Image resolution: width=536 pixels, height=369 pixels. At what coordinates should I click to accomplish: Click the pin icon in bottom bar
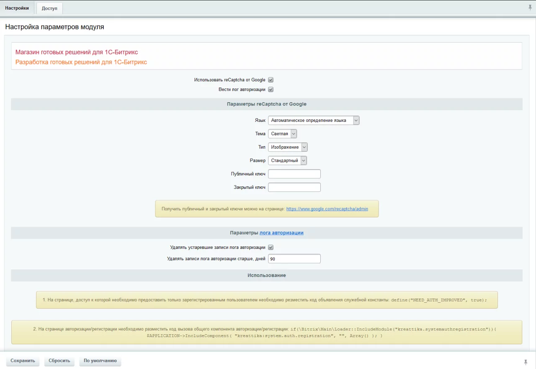[526, 362]
